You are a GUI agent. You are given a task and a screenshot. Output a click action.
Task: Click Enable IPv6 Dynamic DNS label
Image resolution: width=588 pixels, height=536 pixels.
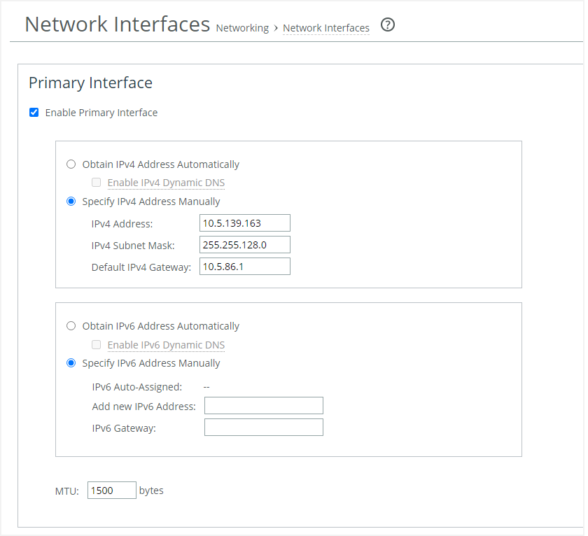click(x=166, y=345)
